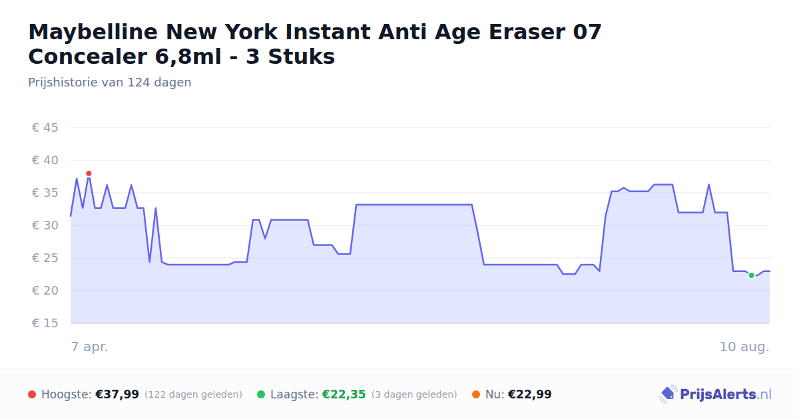Select the Maybelline concealer product title

[x=315, y=44]
